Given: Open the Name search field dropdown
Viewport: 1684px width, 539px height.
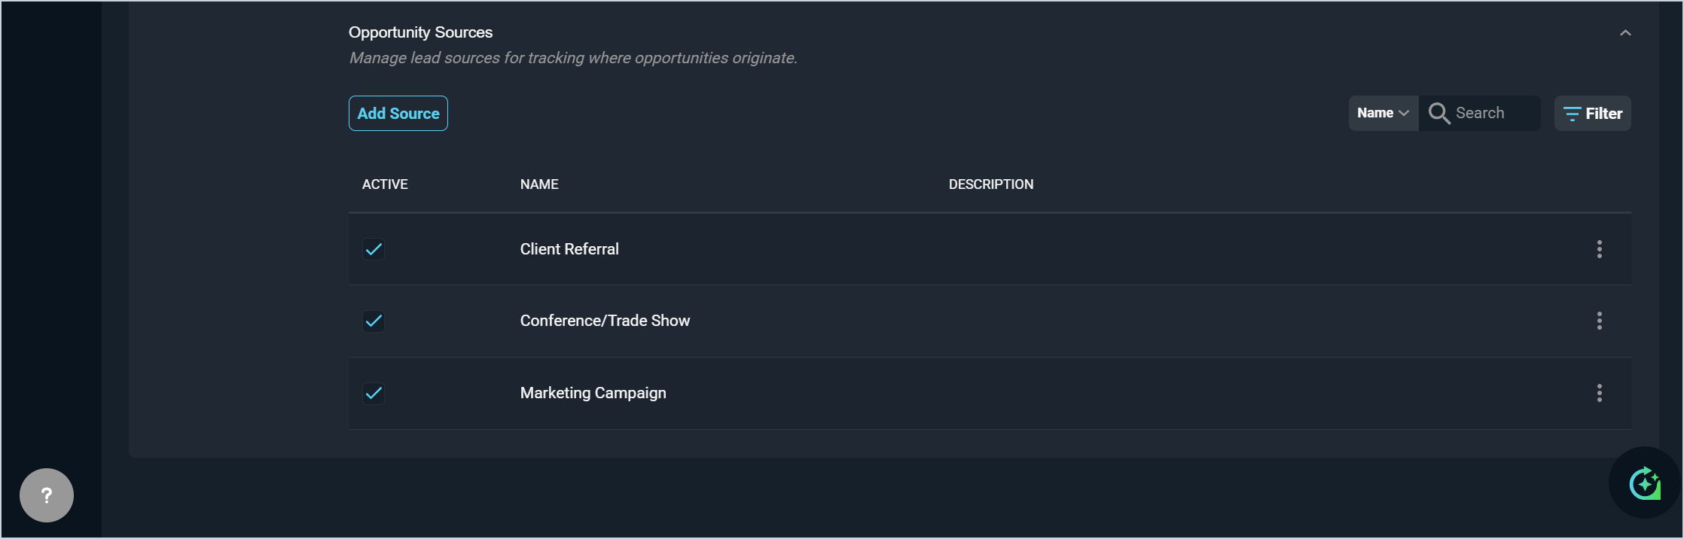Looking at the screenshot, I should pos(1383,113).
